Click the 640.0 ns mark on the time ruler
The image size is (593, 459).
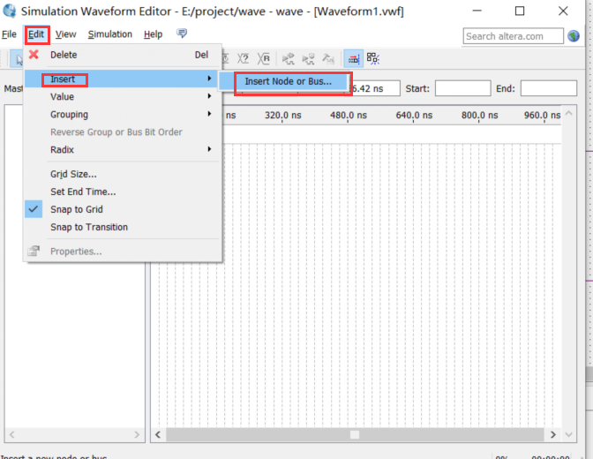coord(414,115)
